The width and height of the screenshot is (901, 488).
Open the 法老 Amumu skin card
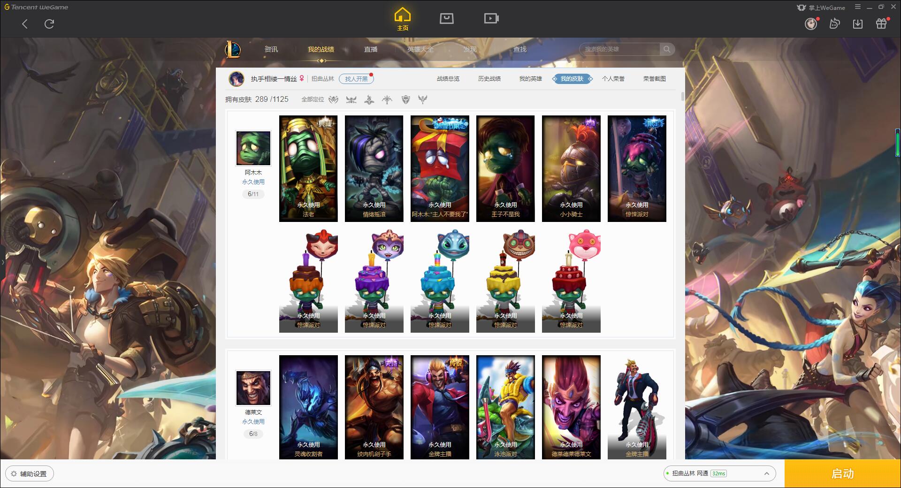coord(308,168)
